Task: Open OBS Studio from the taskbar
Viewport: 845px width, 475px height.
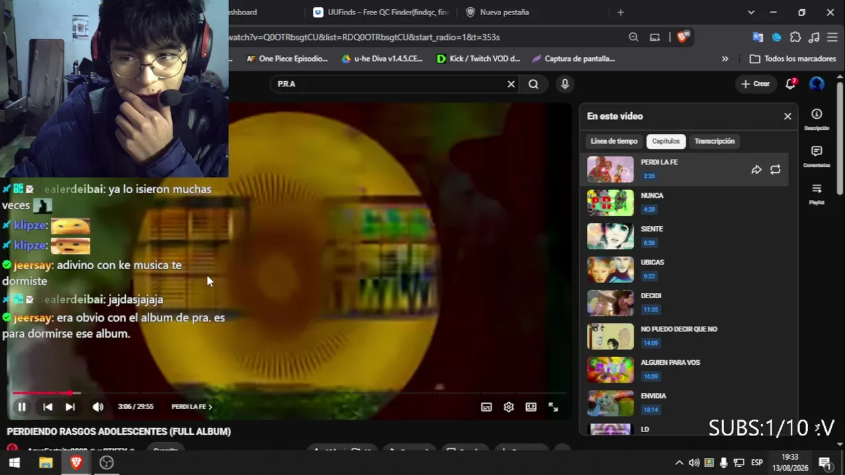Action: [107, 462]
